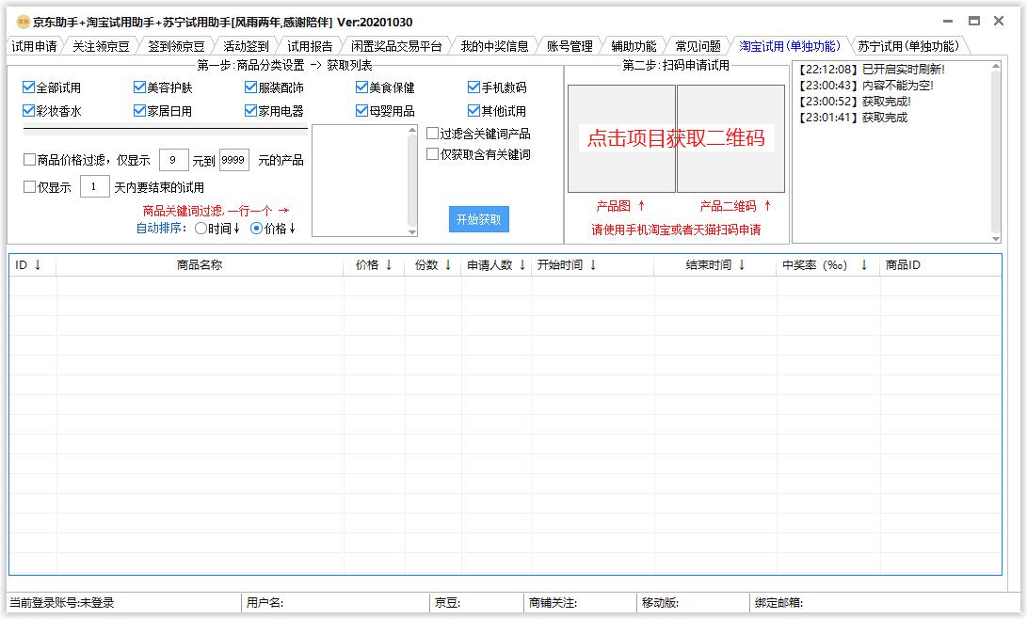Sort by the 结束时间 column header

(715, 265)
